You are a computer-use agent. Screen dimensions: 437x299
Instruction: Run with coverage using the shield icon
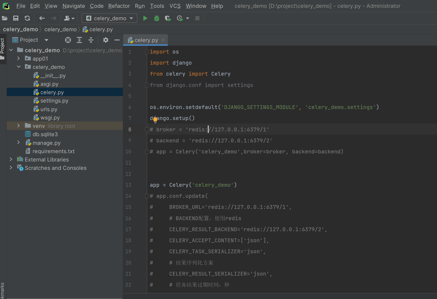coord(168,18)
